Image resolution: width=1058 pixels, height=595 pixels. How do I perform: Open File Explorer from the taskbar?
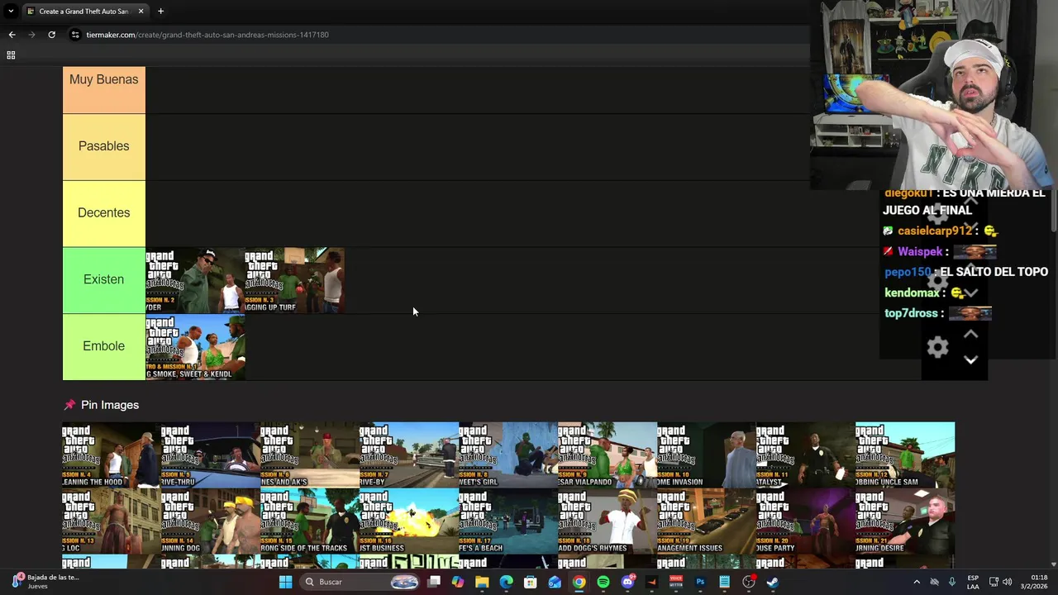coord(482,582)
